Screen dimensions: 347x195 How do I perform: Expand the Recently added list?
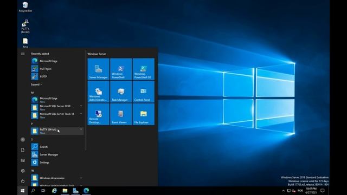click(36, 84)
